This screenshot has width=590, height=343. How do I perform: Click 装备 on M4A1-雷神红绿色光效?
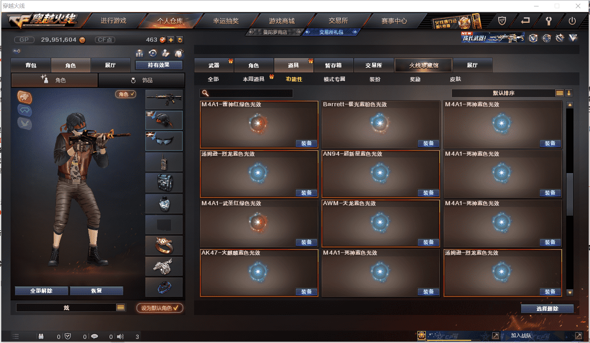pyautogui.click(x=306, y=143)
